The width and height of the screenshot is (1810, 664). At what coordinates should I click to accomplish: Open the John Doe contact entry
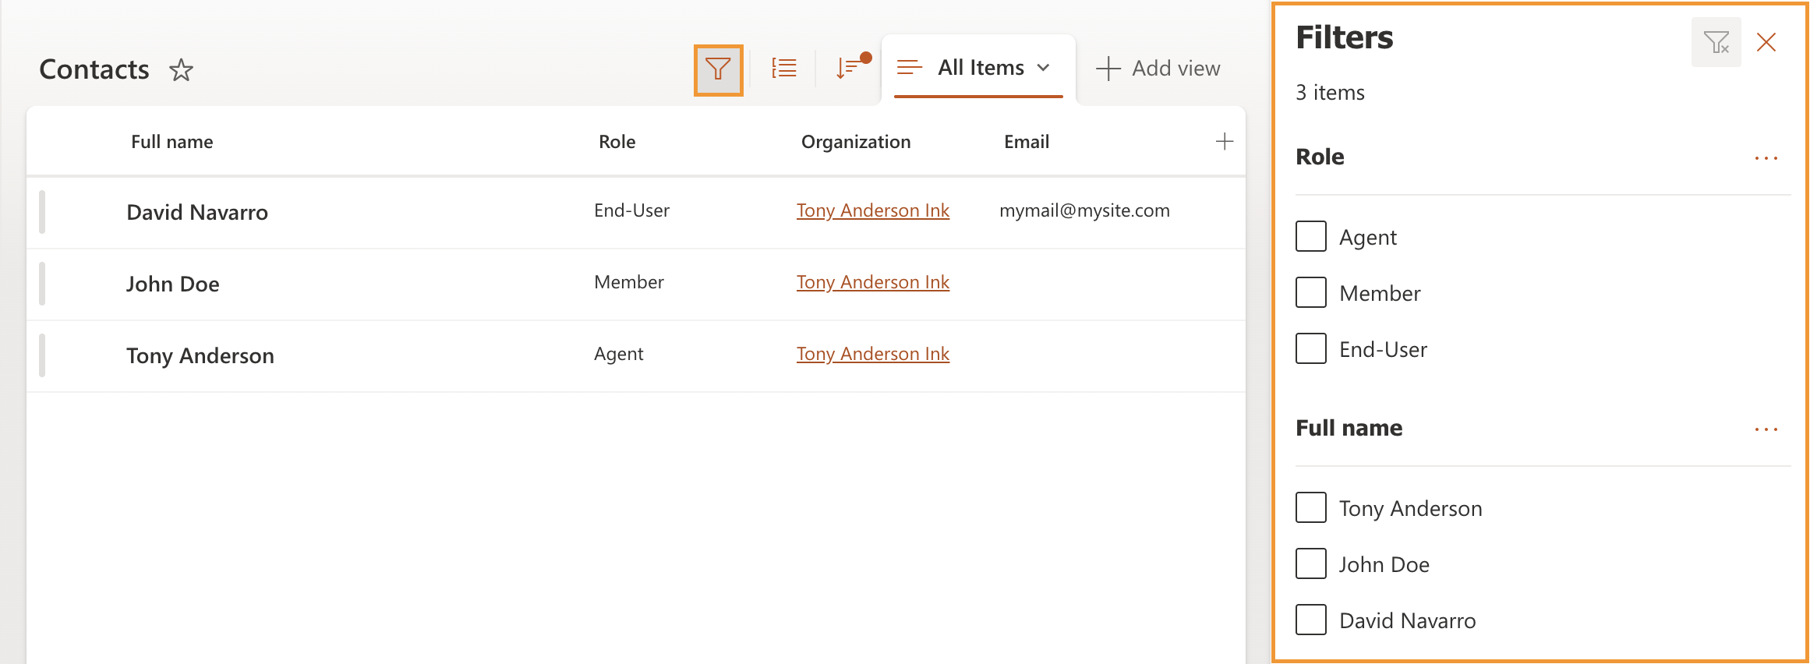173,284
